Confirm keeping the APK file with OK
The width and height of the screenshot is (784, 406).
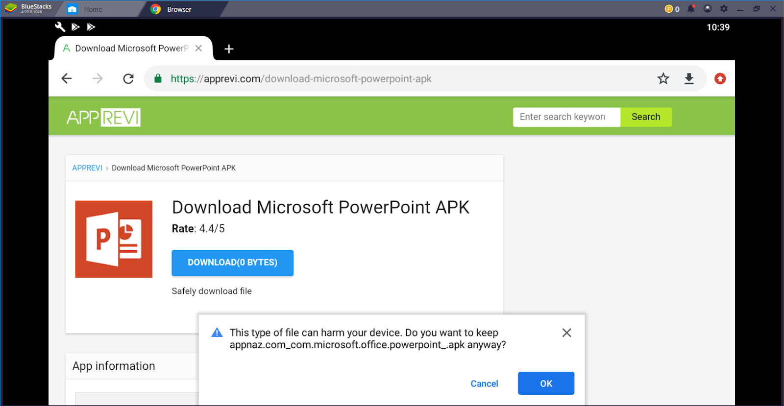(x=546, y=383)
